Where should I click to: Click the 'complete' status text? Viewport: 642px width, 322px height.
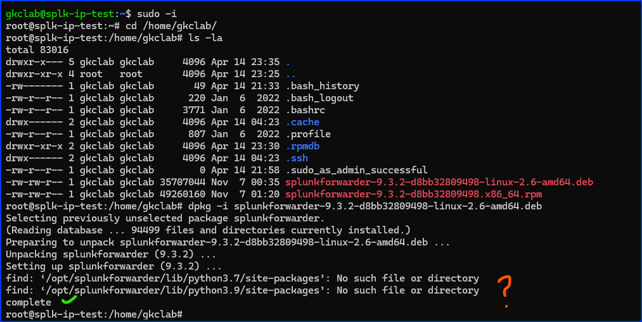pyautogui.click(x=28, y=302)
